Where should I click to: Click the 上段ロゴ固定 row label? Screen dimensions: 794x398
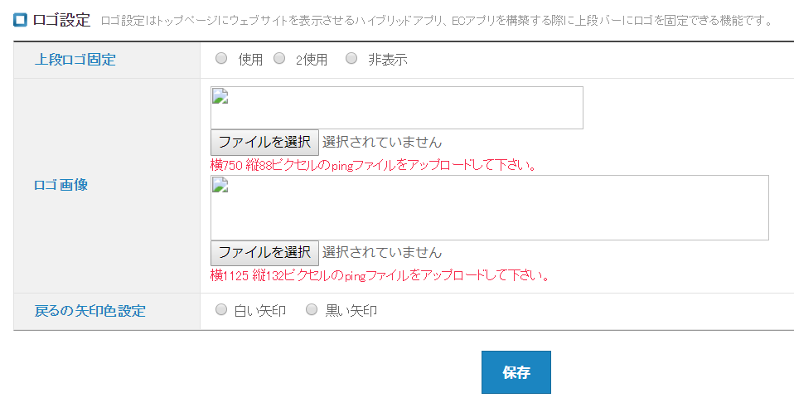tap(75, 60)
